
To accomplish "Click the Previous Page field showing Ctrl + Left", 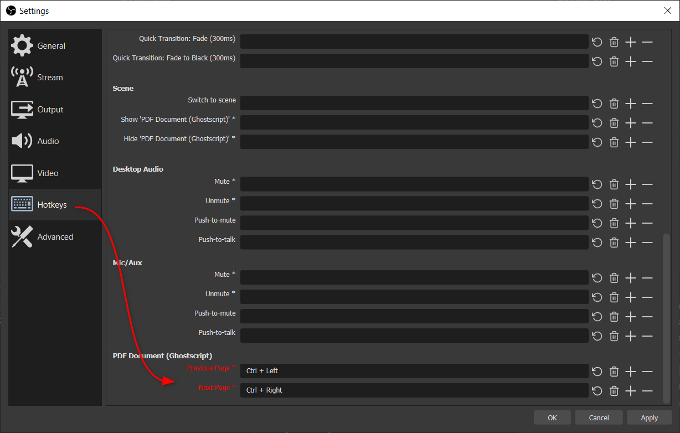I will coord(414,371).
